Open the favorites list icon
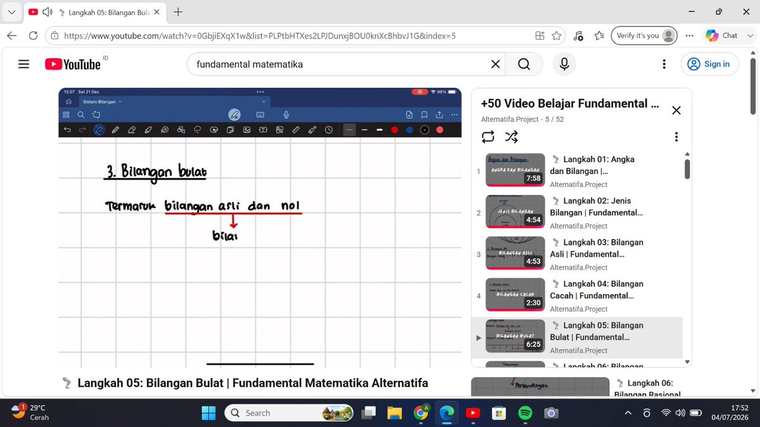 (x=598, y=36)
